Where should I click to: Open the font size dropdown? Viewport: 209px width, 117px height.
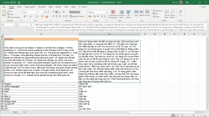point(43,12)
